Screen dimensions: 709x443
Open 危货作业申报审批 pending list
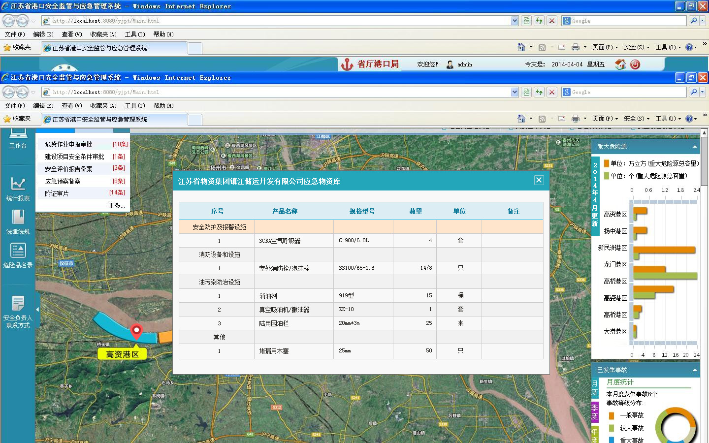[68, 144]
